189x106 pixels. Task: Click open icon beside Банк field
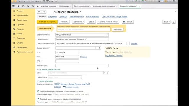point(107,73)
